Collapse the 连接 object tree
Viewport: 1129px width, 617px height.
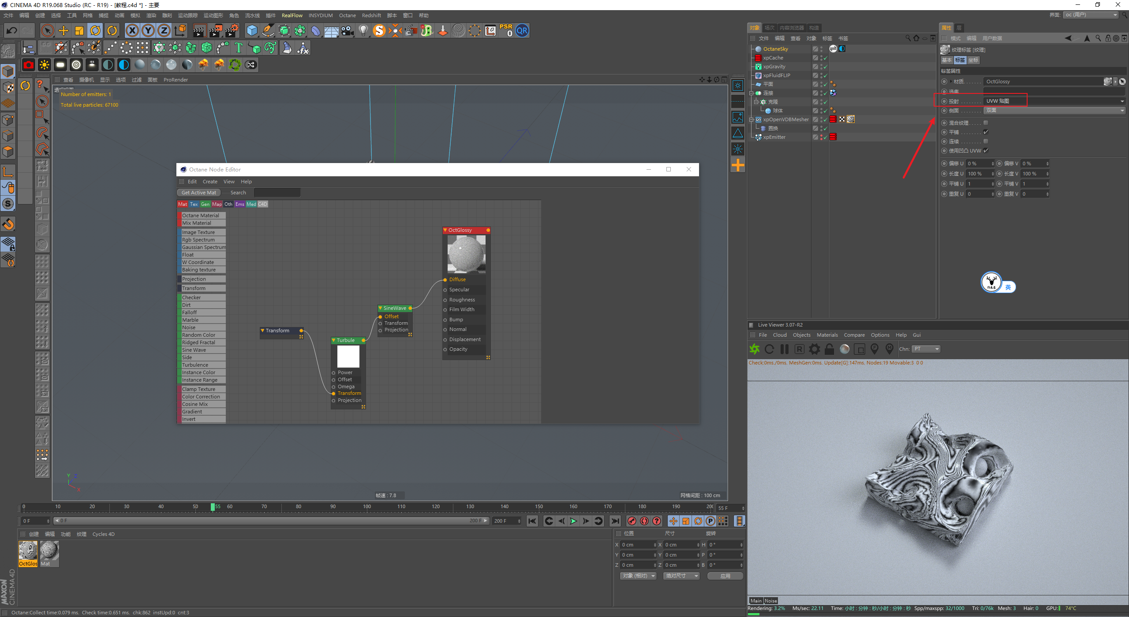point(751,93)
